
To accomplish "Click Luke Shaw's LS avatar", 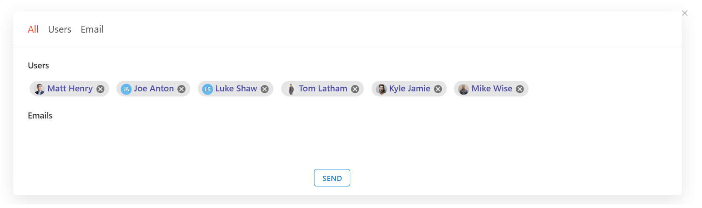I will (207, 89).
